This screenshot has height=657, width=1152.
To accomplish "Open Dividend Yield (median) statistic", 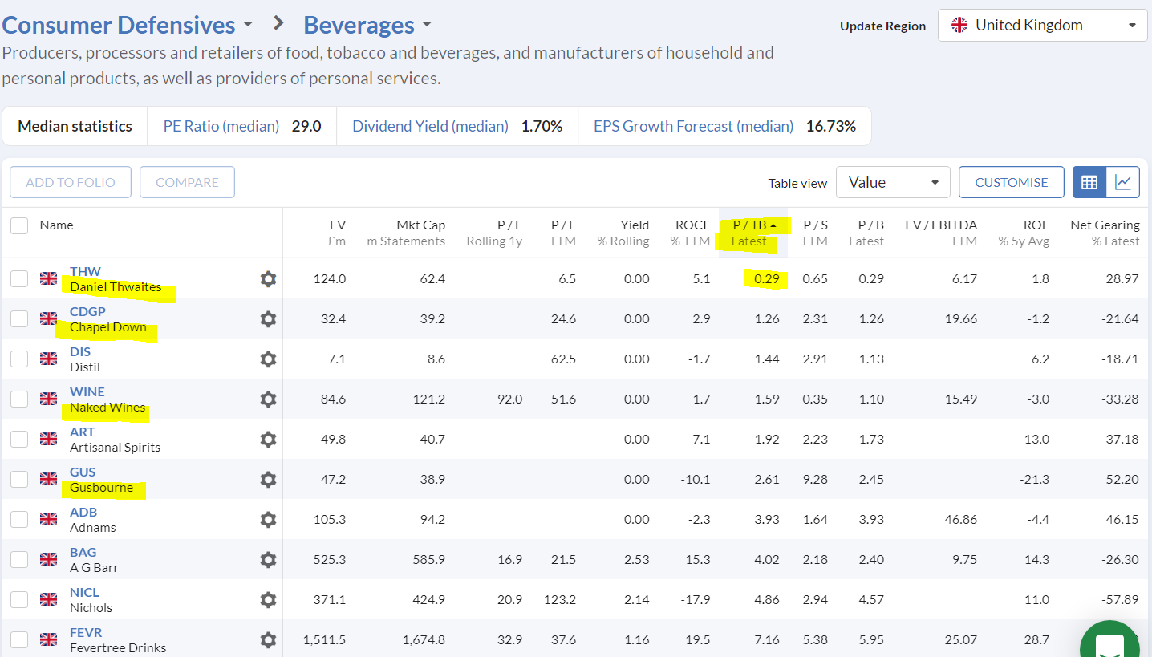I will [x=457, y=126].
